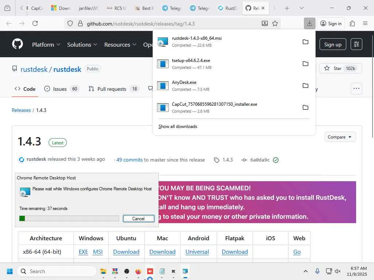
Task: Expand the Platform menu
Action: pos(46,44)
